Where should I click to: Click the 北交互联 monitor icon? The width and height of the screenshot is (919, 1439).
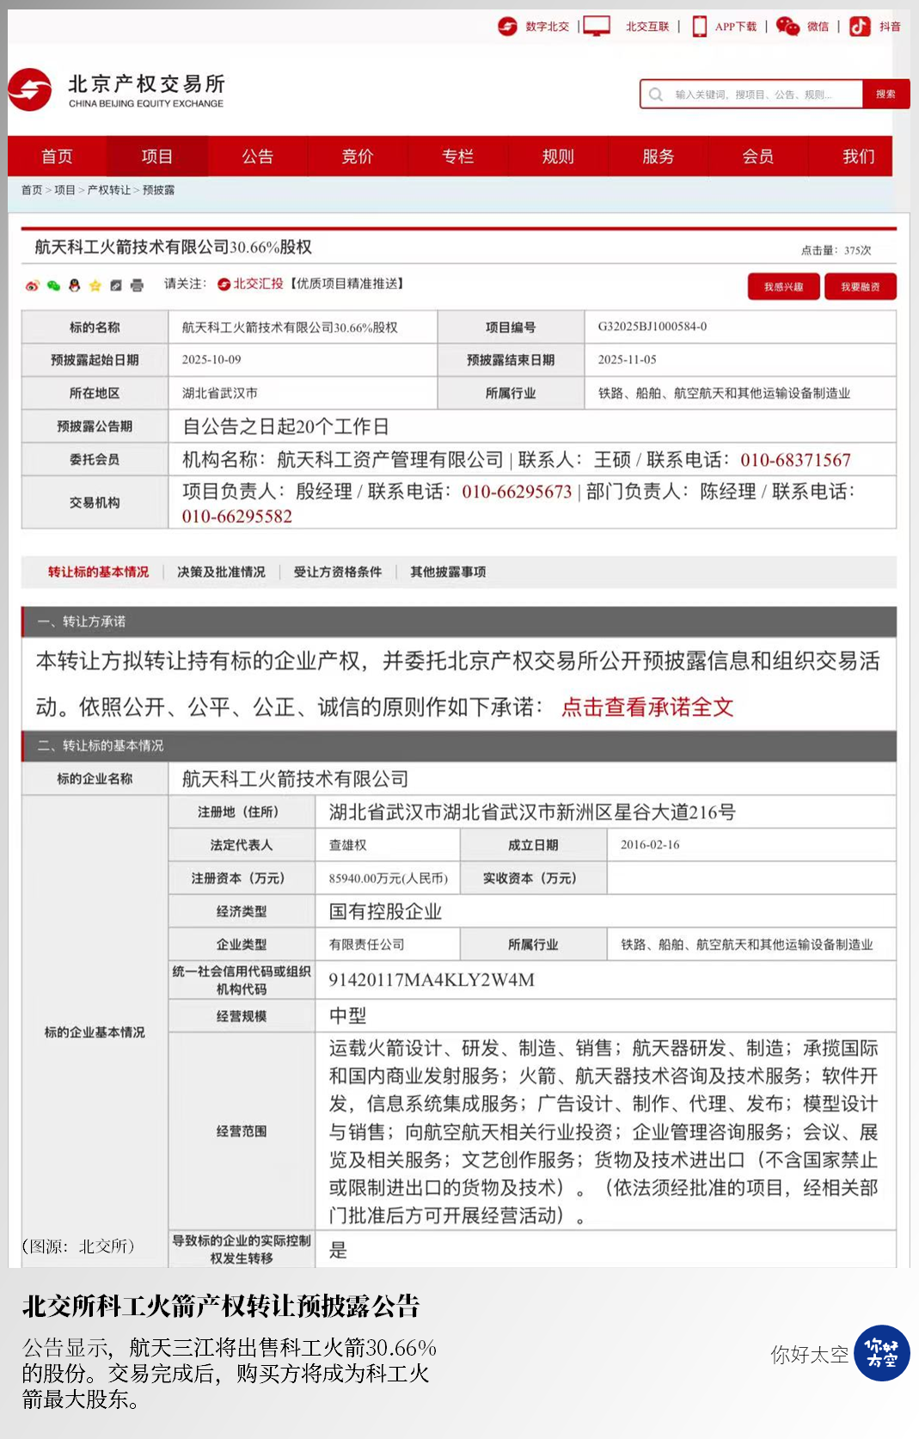[x=597, y=27]
